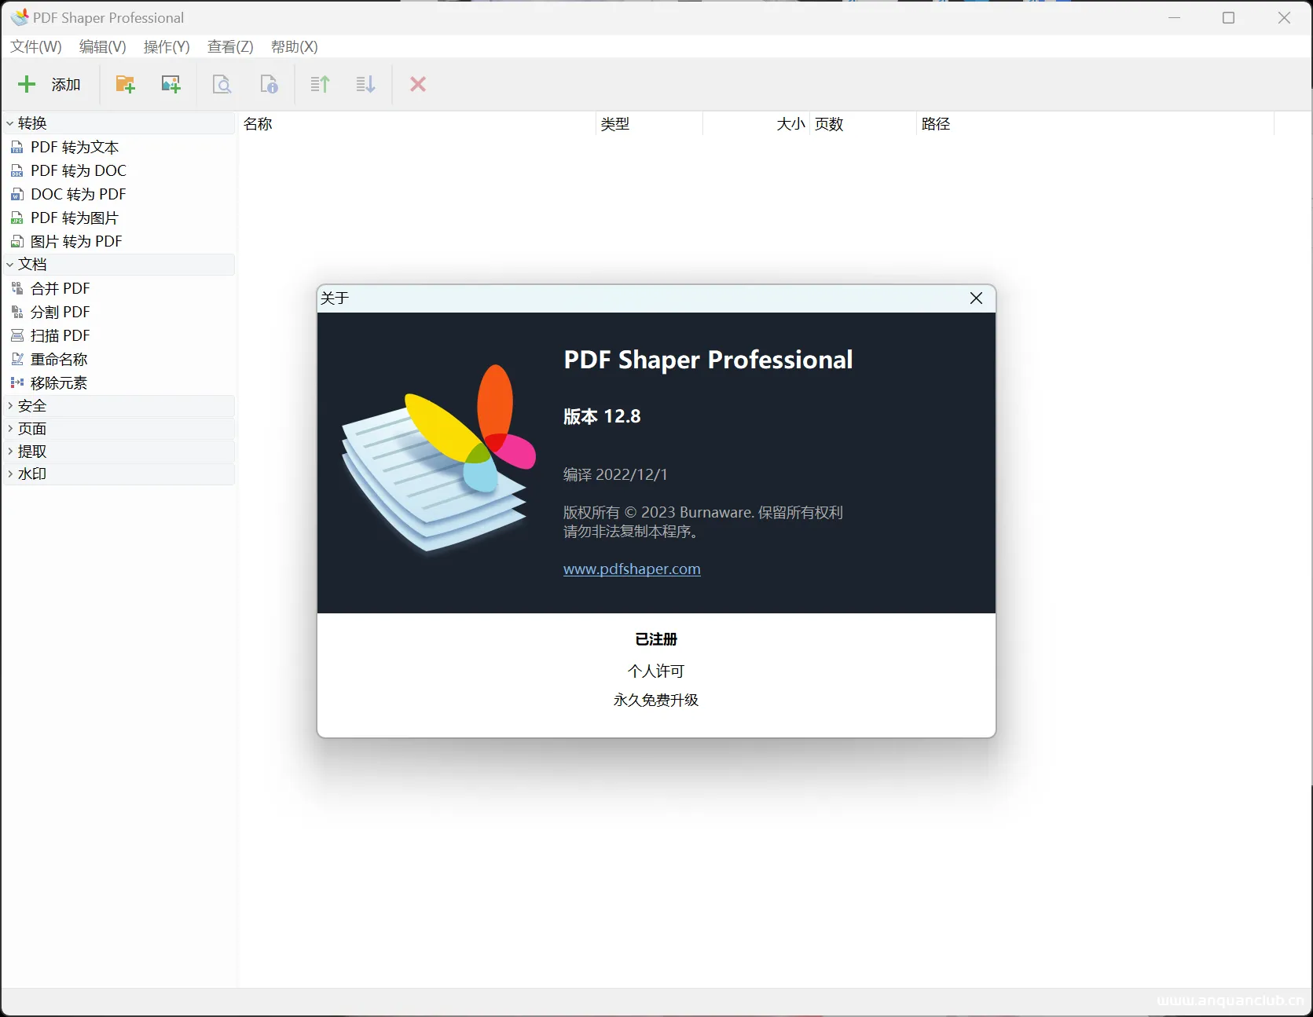Screen dimensions: 1313x1017
Task: Click the 名称 column header
Action: [258, 123]
